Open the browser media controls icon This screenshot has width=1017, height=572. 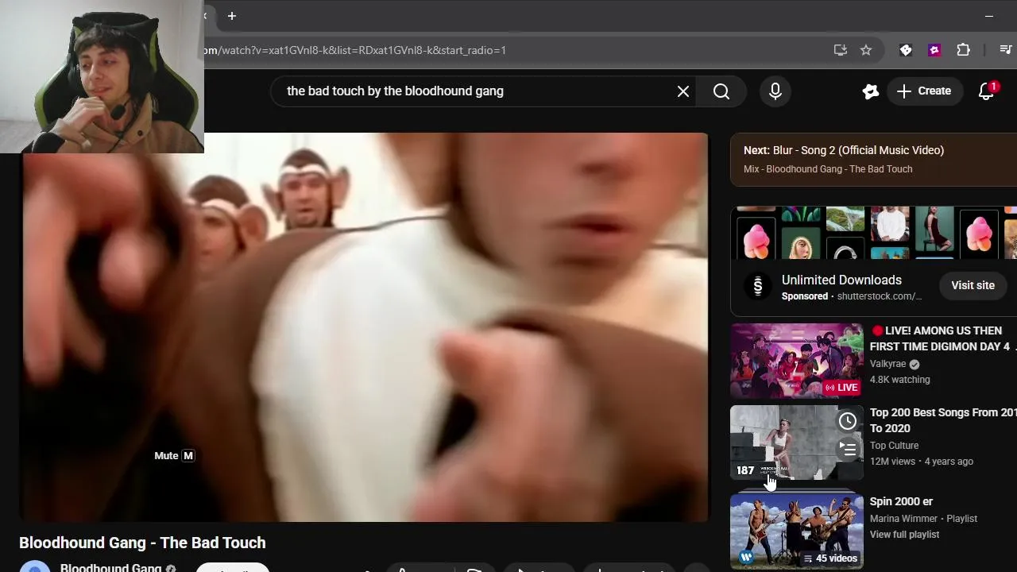[1005, 50]
